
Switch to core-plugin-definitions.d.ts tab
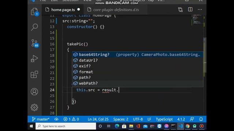[x=116, y=10]
